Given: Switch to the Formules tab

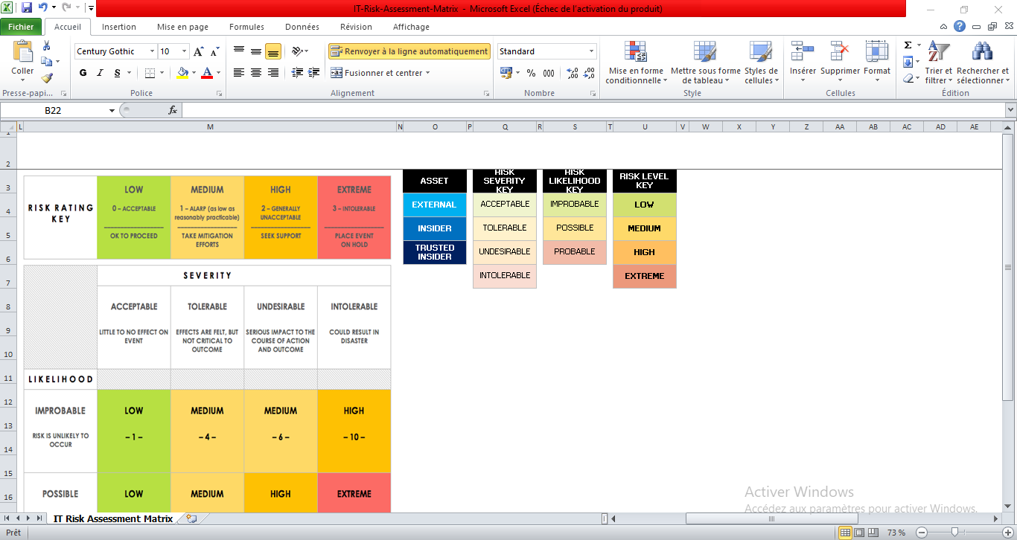Looking at the screenshot, I should click(246, 27).
